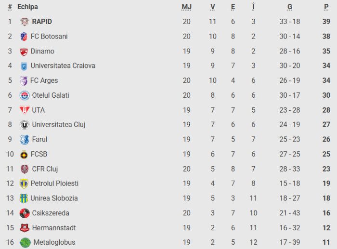Click the FC Botosani club logo
Viewport: 337px width, 249px height.
click(x=24, y=37)
